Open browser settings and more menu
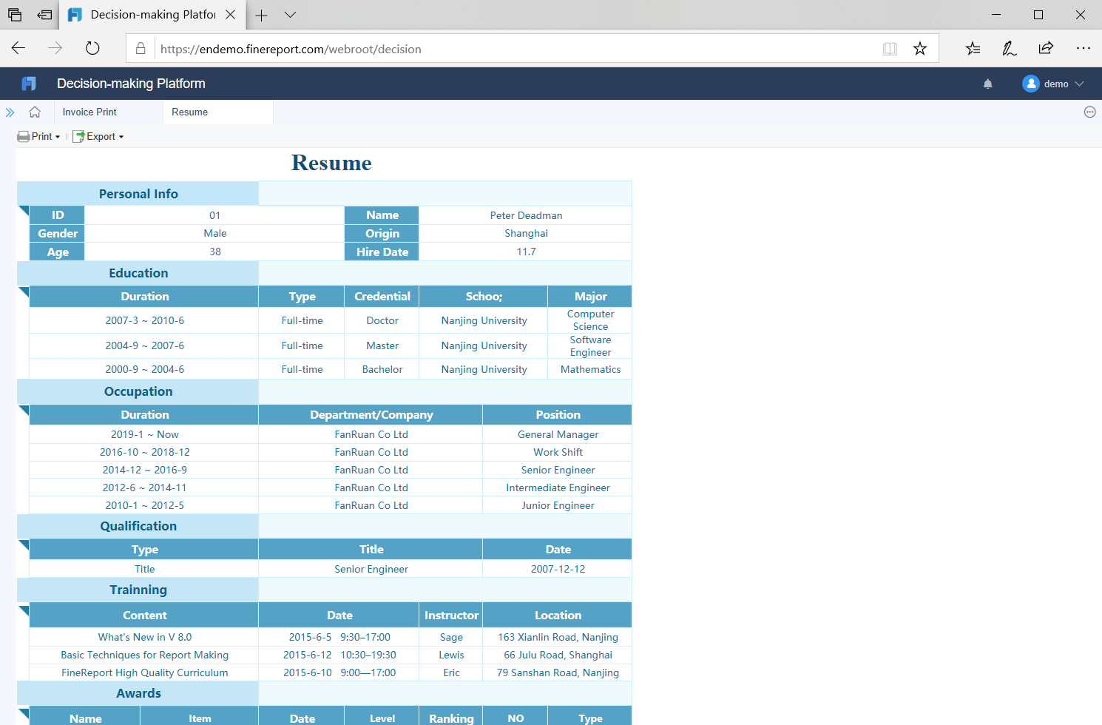 pos(1084,48)
